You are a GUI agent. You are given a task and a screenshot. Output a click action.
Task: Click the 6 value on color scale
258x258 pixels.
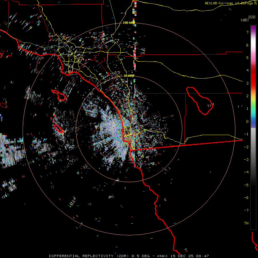pyautogui.click(x=247, y=45)
